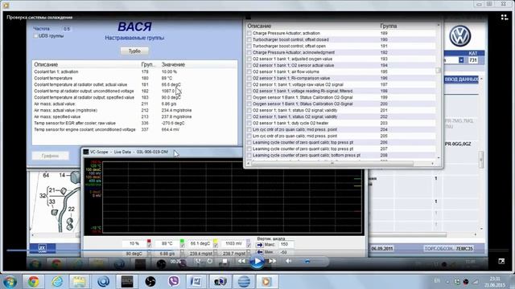Pick the yellow channel color swatch beside 66.1 degC
Screen dimensions: 515x289
coord(216,241)
